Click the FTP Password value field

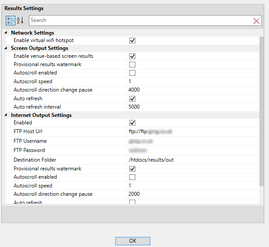193,150
